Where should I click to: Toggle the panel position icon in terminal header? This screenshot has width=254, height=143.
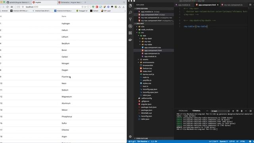click(250, 111)
